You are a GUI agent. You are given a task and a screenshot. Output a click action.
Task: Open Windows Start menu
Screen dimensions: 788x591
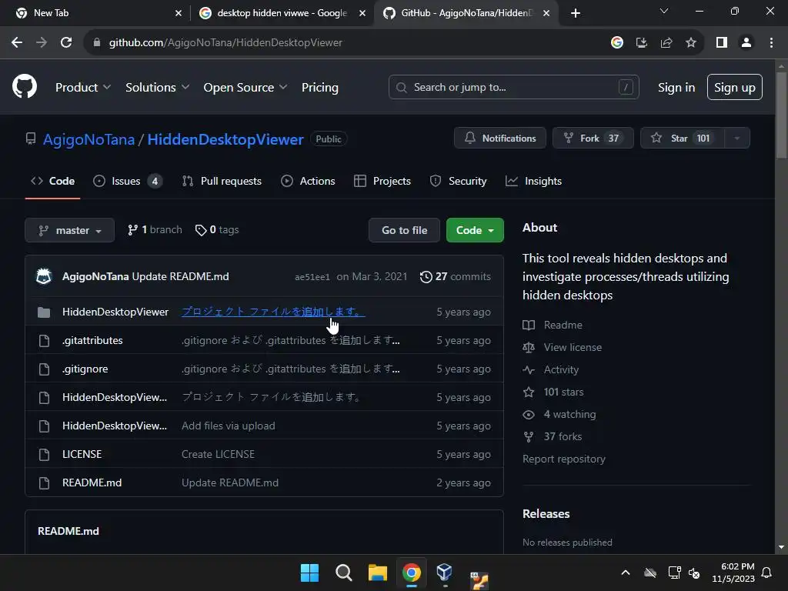pyautogui.click(x=309, y=573)
